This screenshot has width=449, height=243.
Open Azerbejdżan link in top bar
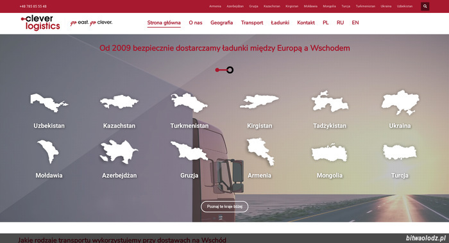[x=235, y=6]
